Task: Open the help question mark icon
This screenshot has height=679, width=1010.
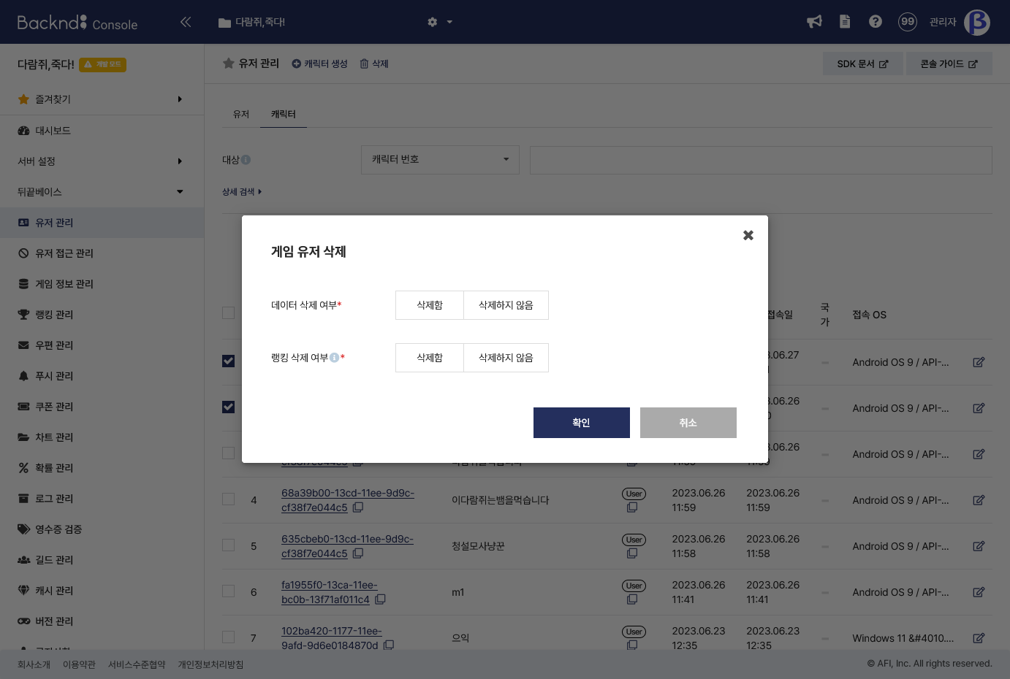Action: (876, 22)
